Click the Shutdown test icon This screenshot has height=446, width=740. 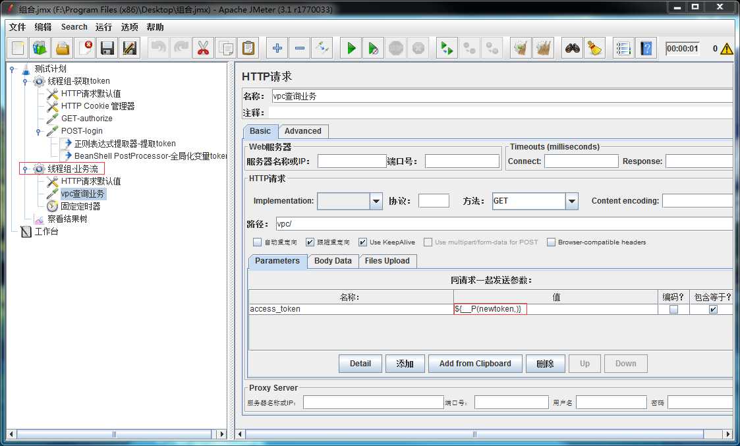pos(418,48)
